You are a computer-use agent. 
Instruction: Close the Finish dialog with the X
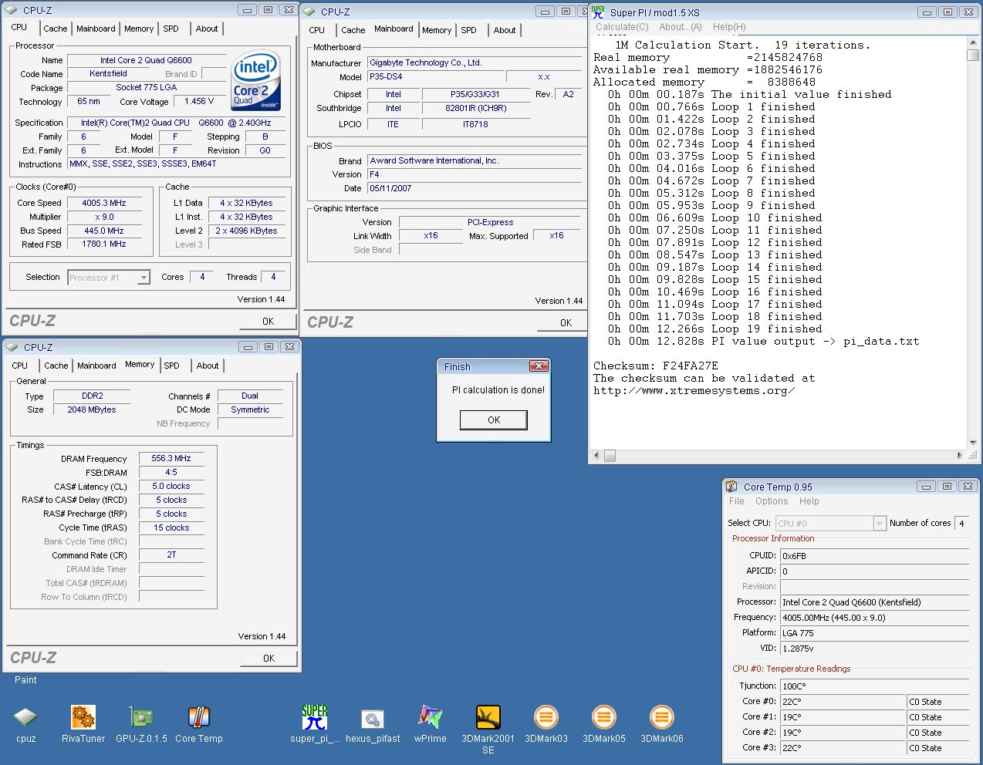tap(539, 366)
